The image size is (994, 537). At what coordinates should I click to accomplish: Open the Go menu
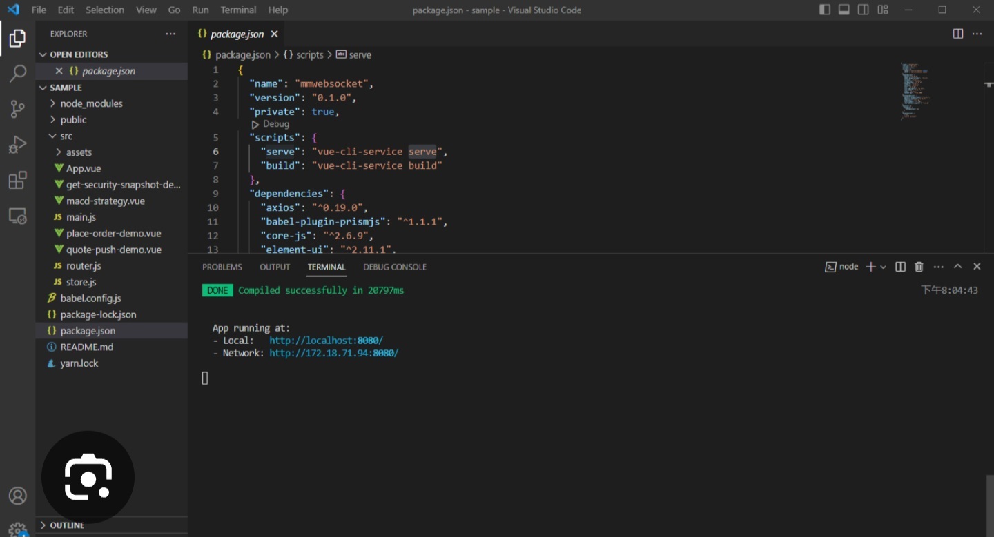coord(174,10)
